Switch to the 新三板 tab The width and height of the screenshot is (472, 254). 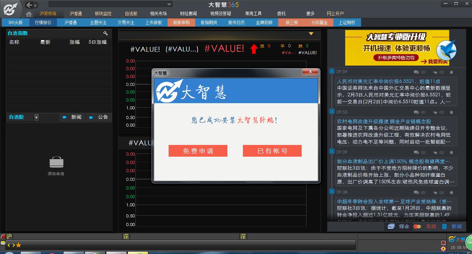(292, 22)
